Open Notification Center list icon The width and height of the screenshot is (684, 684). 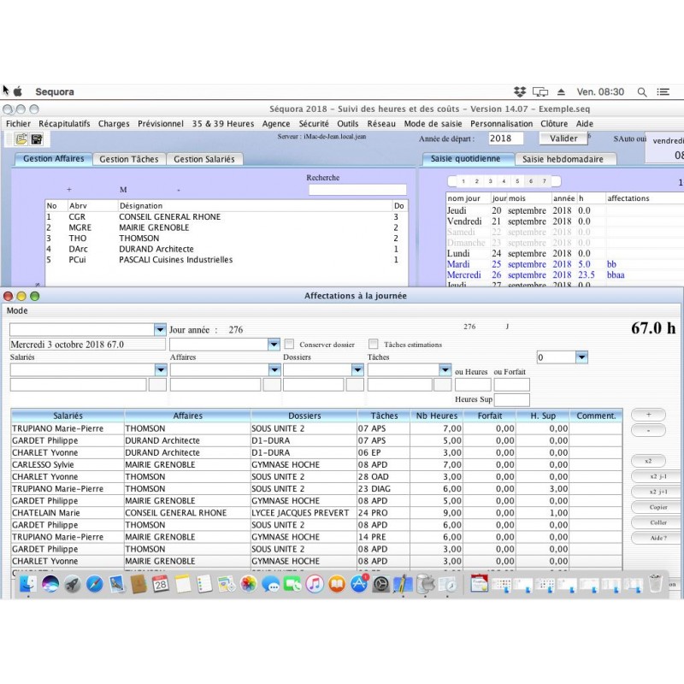click(663, 92)
